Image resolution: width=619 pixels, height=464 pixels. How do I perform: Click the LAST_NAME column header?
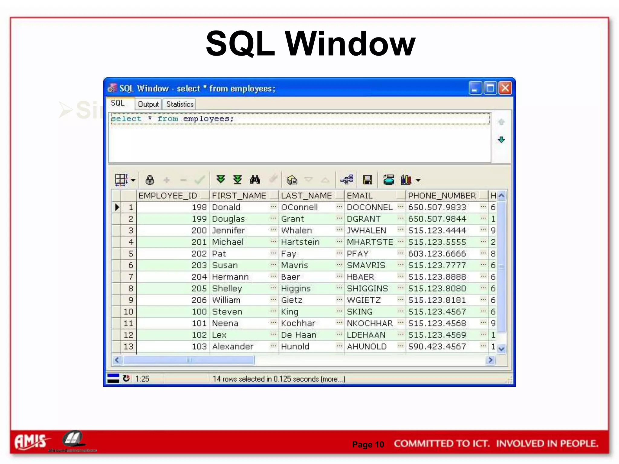pos(312,196)
